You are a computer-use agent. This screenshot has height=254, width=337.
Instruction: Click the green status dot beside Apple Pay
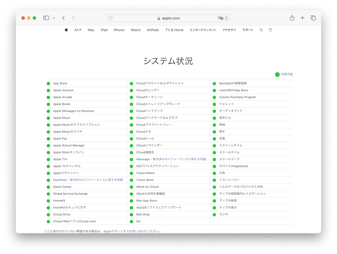(48, 138)
